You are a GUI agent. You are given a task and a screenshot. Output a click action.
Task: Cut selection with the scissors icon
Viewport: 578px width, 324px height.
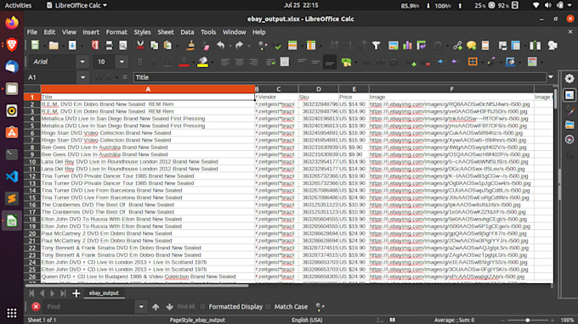140,45
